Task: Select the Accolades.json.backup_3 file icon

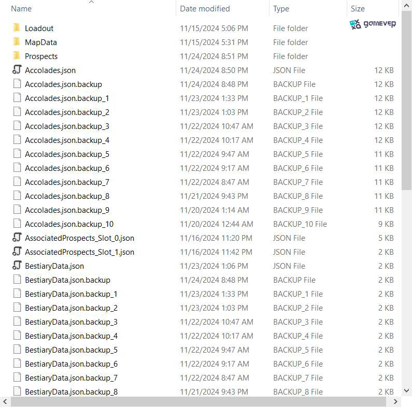Action: click(x=17, y=126)
